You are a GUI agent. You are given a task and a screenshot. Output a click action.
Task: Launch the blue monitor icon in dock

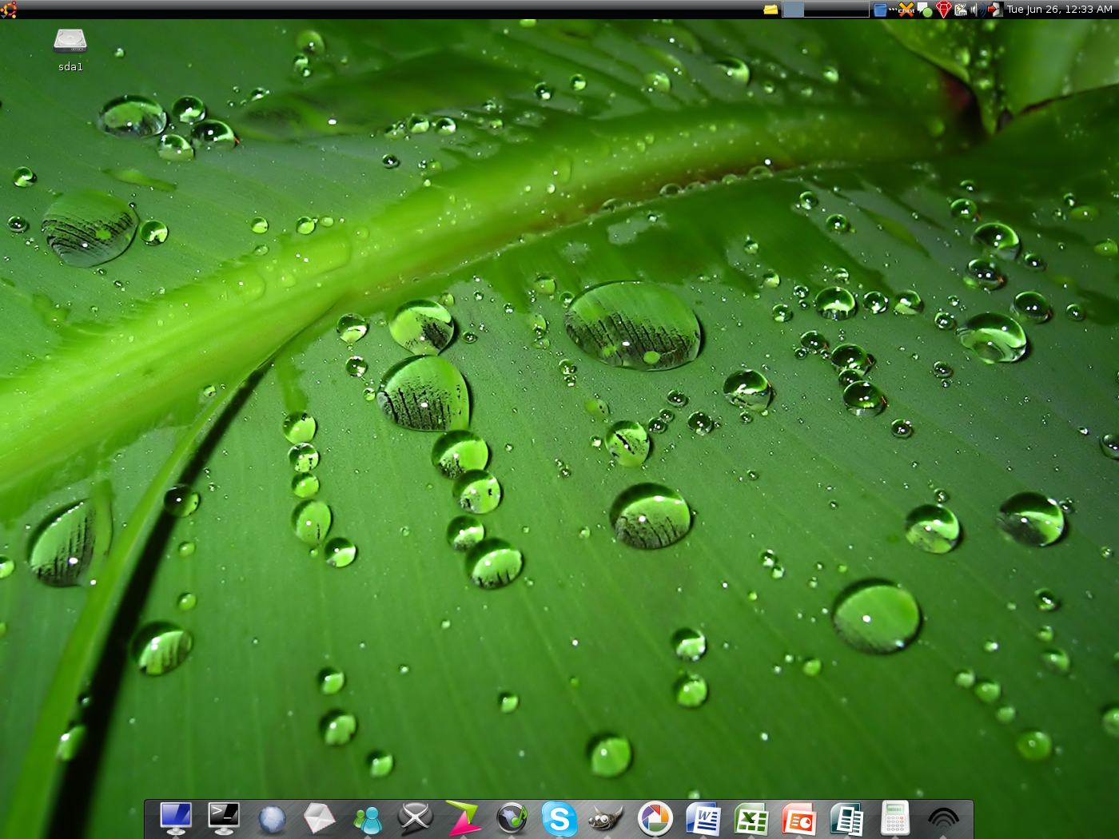pos(176,818)
